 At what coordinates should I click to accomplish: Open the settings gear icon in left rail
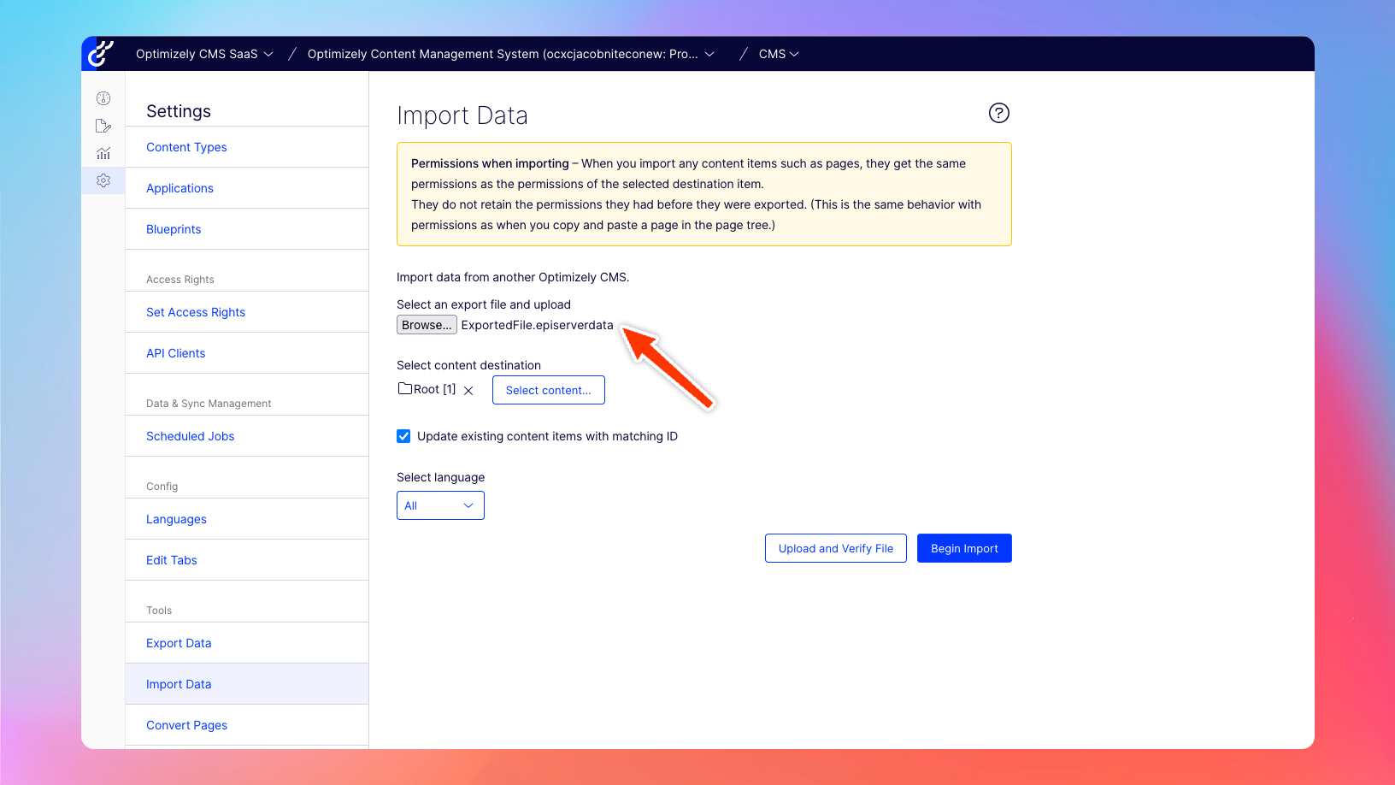(103, 180)
